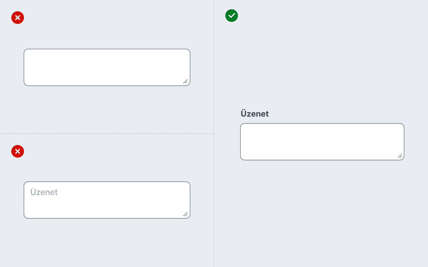
Task: Click the red X icon above the empty textarea
Action: (18, 18)
